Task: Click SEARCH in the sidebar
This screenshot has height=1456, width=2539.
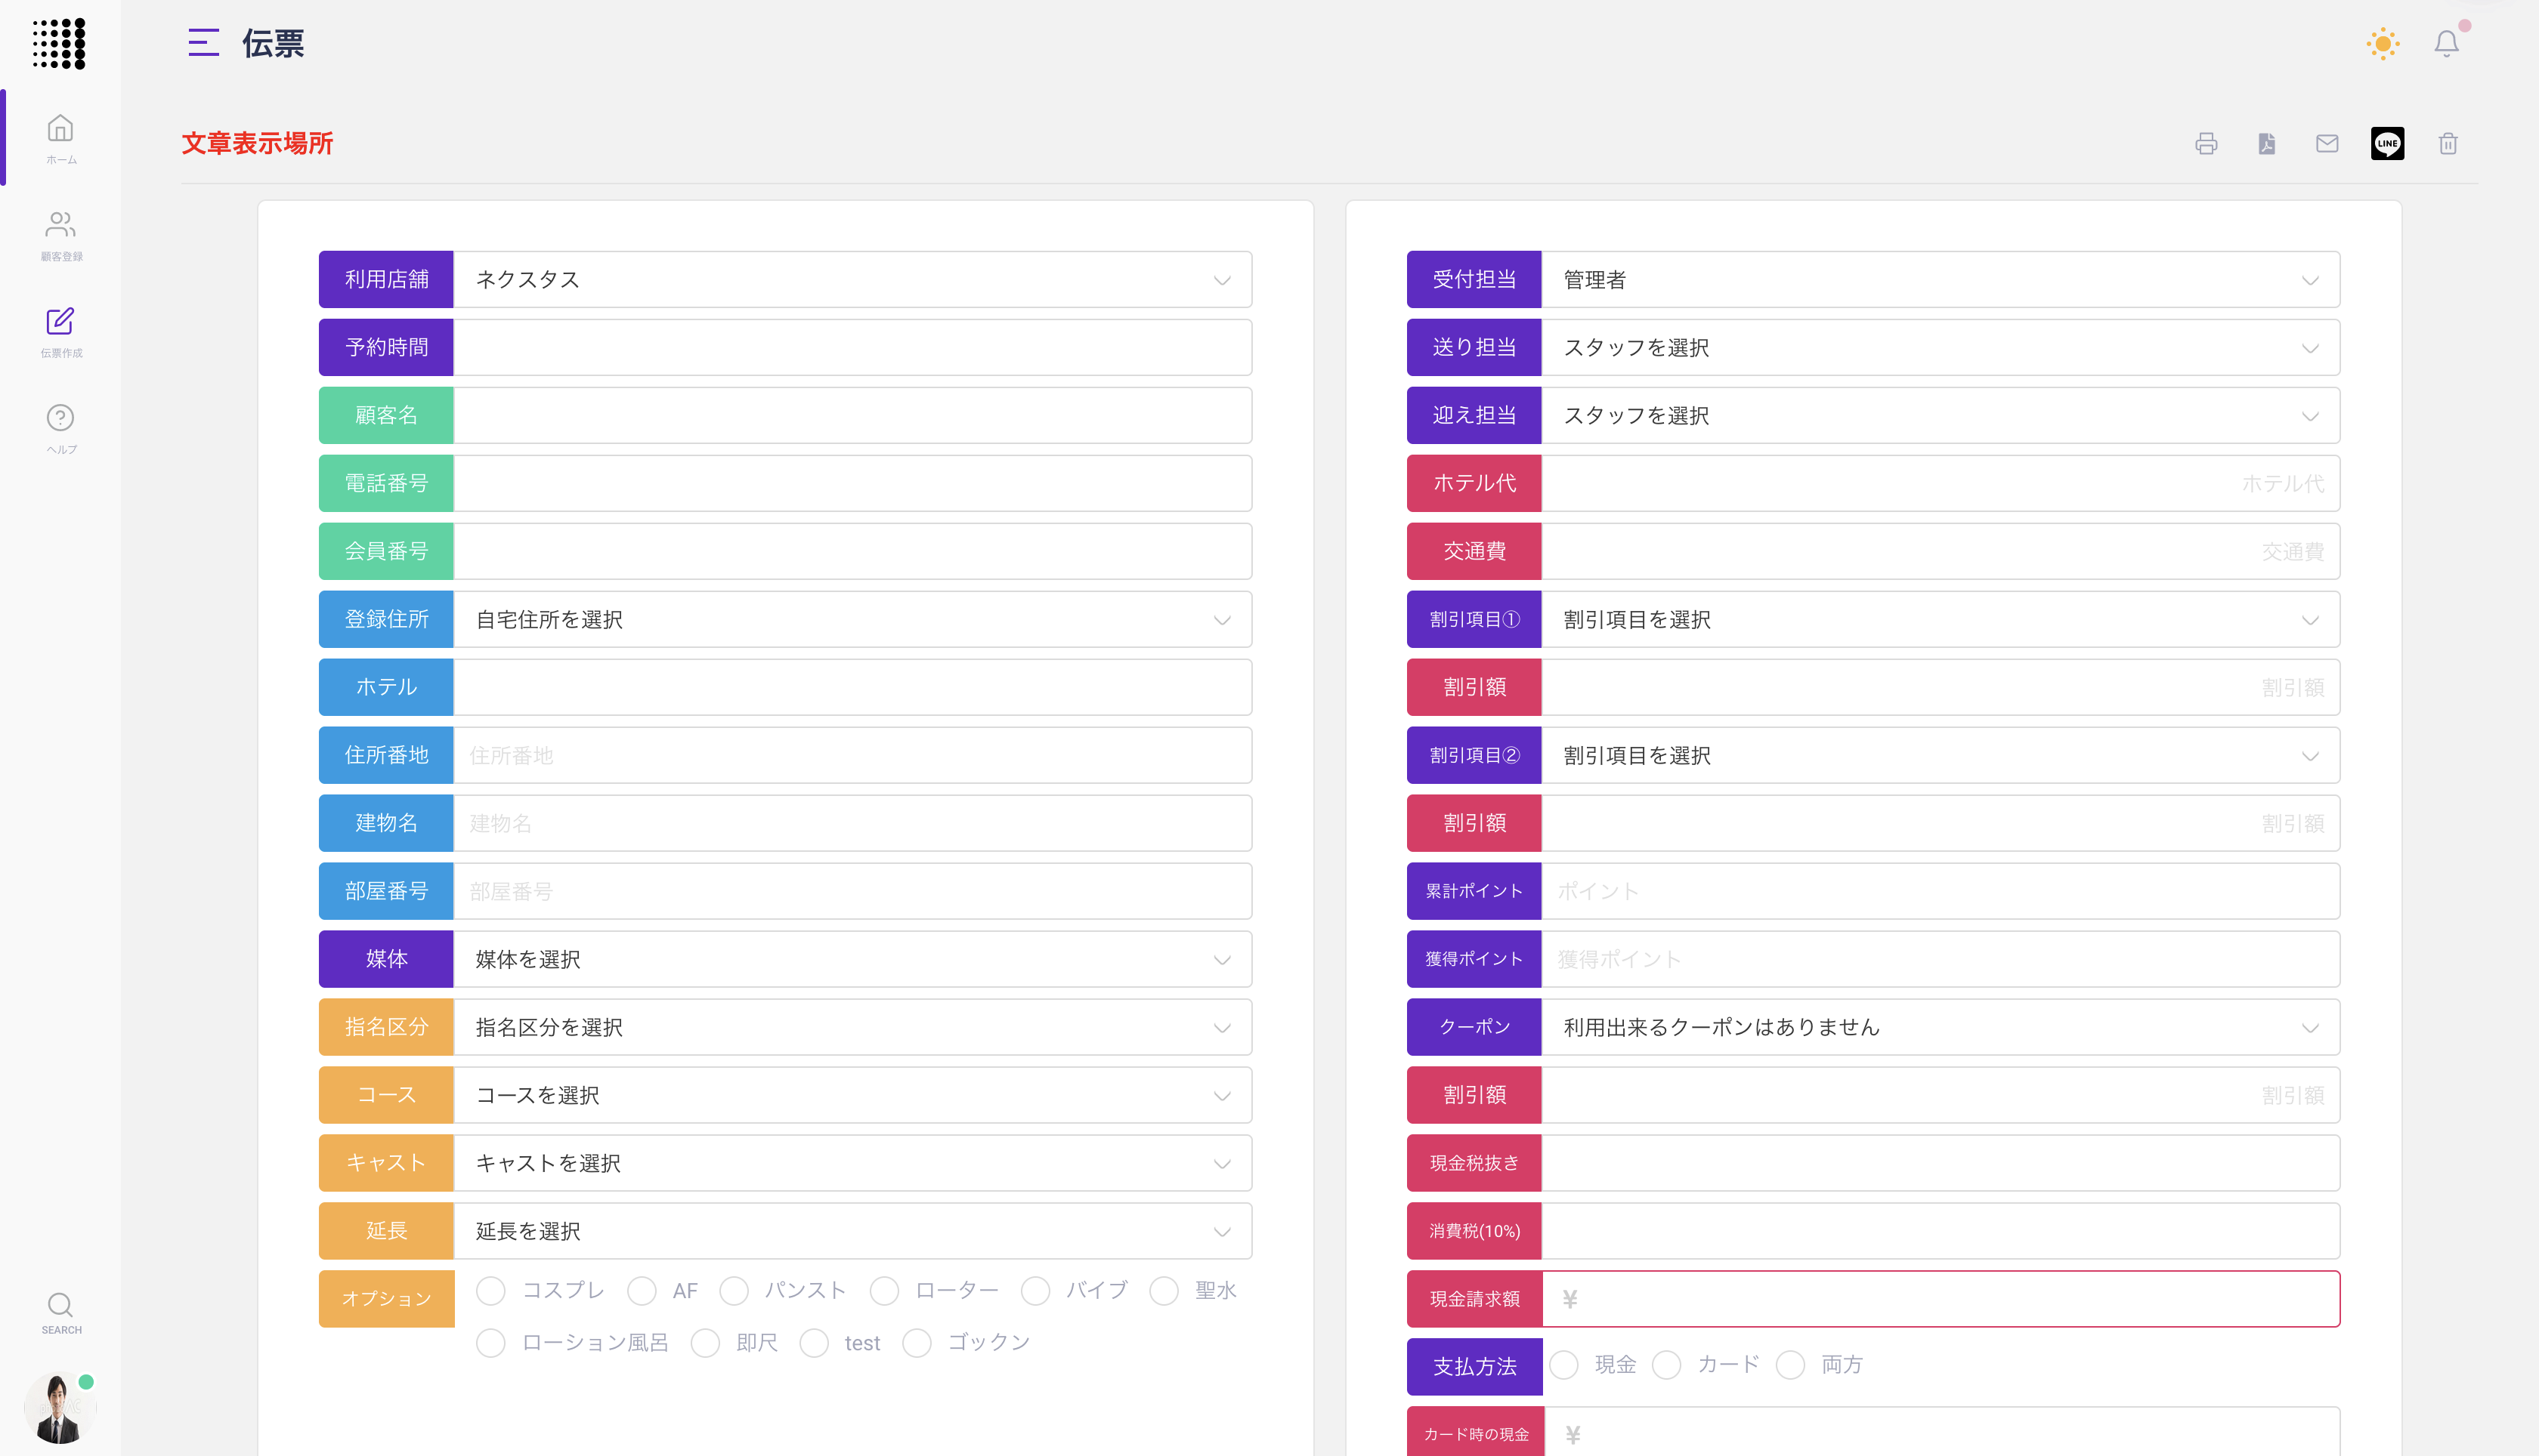Action: pyautogui.click(x=61, y=1312)
